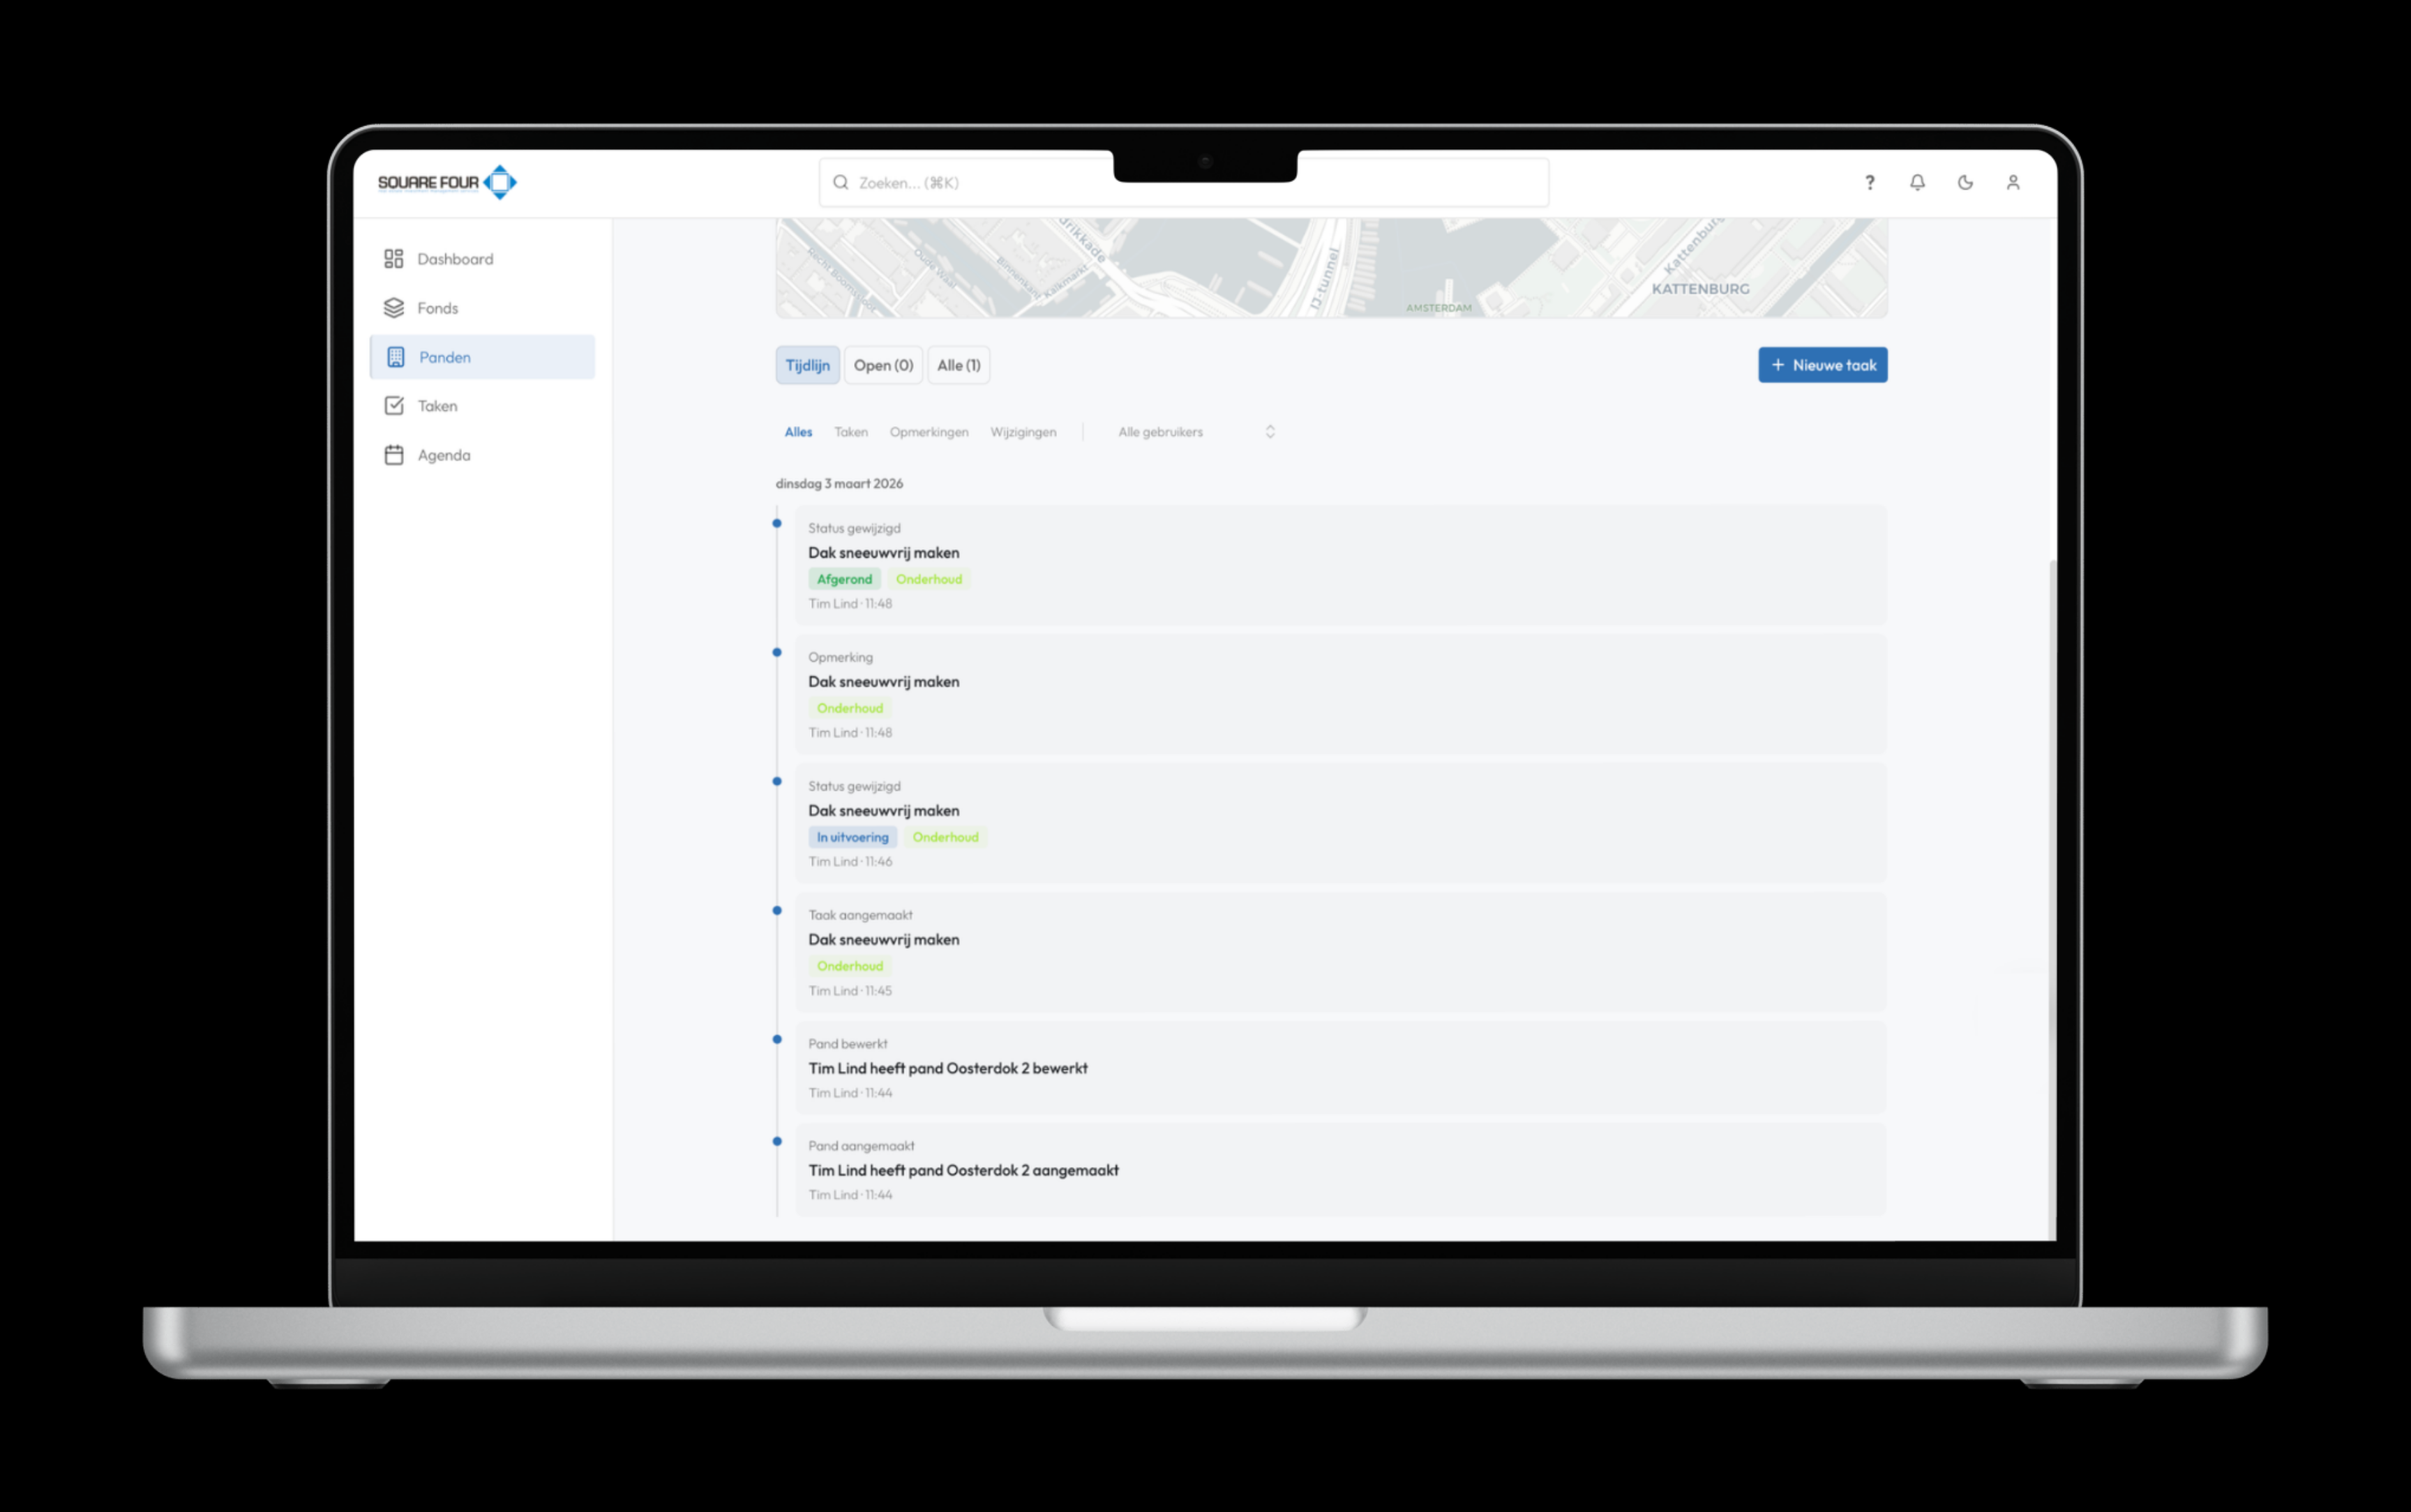2411x1512 pixels.
Task: Click the Fonds layers icon
Action: [394, 308]
